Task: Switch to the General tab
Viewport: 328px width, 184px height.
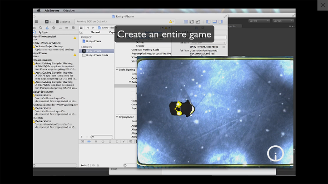Action: click(95, 33)
